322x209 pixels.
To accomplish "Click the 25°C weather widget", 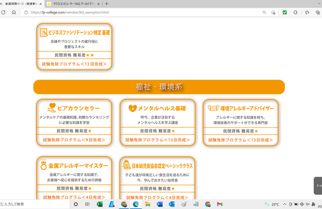I will pyautogui.click(x=272, y=204).
